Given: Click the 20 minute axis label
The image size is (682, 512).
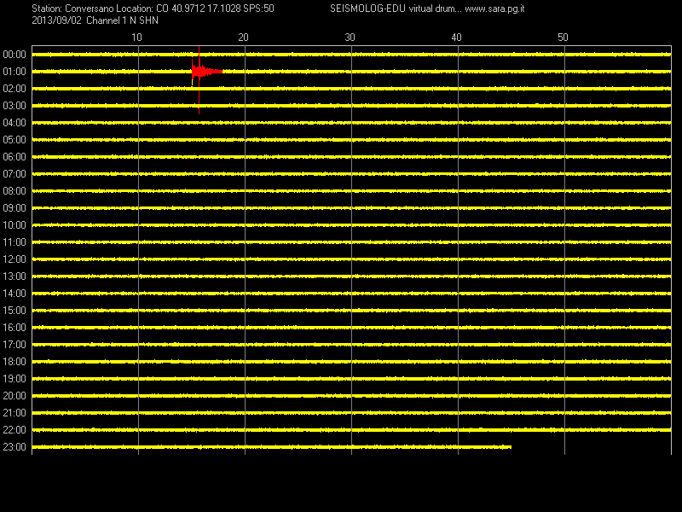Looking at the screenshot, I should point(243,38).
